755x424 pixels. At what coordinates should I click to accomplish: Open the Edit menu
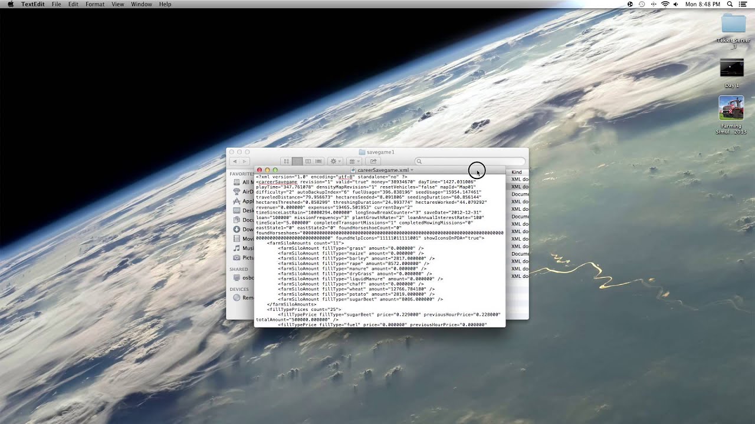(x=73, y=4)
